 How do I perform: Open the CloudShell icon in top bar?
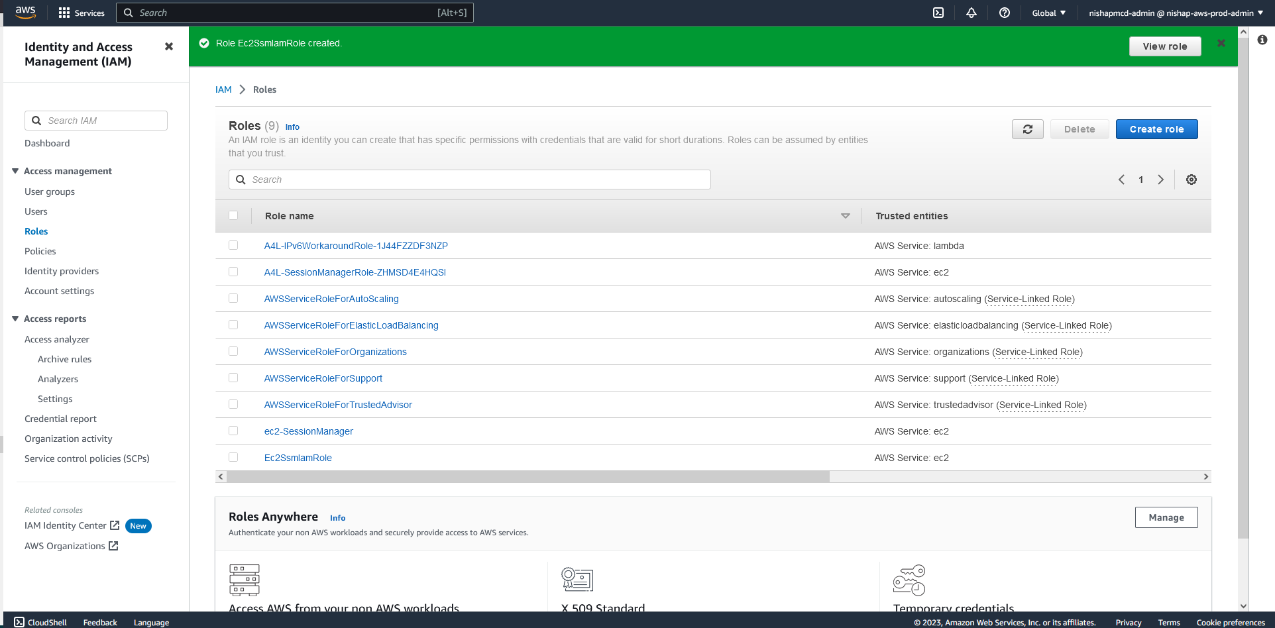(938, 13)
